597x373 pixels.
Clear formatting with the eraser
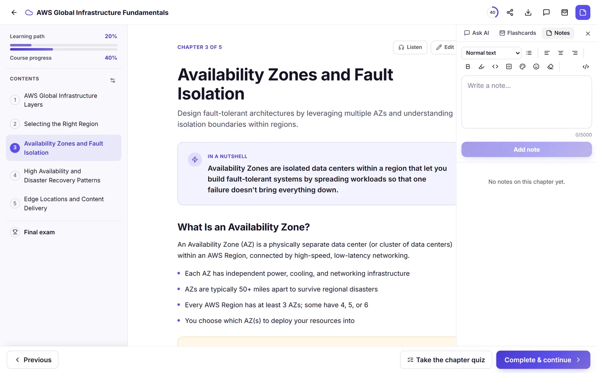pyautogui.click(x=550, y=66)
